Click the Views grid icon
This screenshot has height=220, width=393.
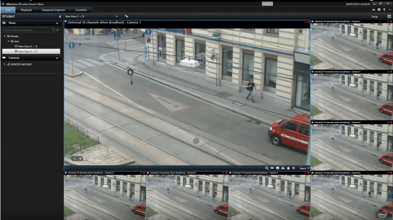(x=4, y=23)
